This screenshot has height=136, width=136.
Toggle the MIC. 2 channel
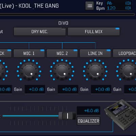62,53
